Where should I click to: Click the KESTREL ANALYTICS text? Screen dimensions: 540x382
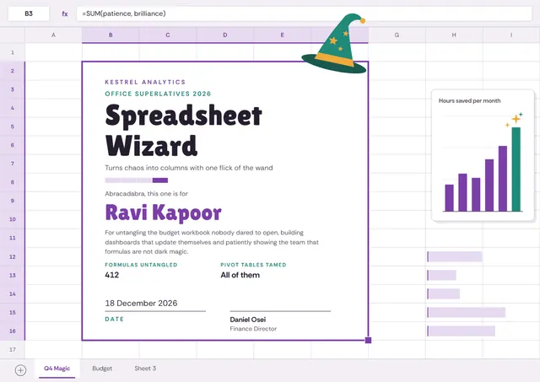click(x=145, y=82)
